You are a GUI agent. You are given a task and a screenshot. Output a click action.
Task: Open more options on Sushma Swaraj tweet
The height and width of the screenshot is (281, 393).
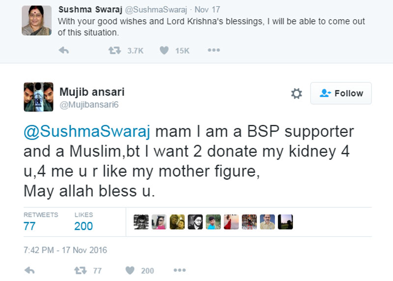213,50
